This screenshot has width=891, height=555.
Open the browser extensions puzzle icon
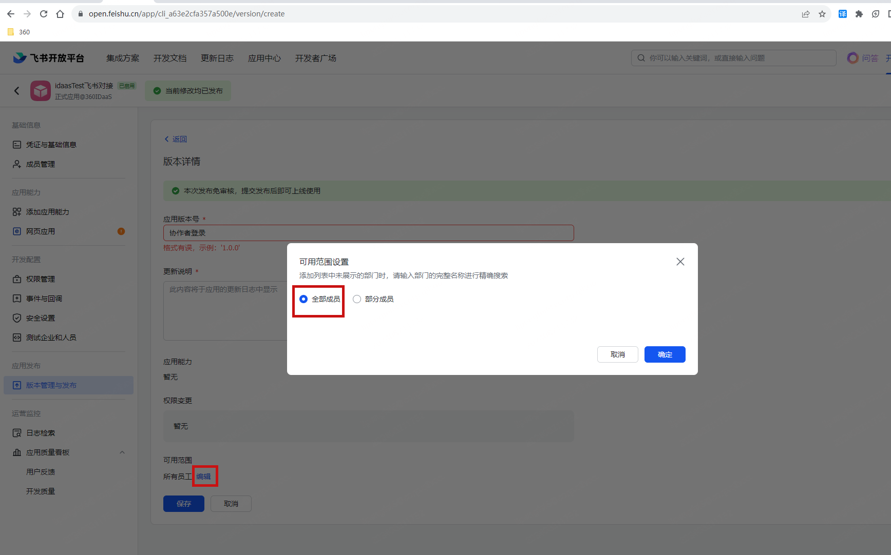859,14
